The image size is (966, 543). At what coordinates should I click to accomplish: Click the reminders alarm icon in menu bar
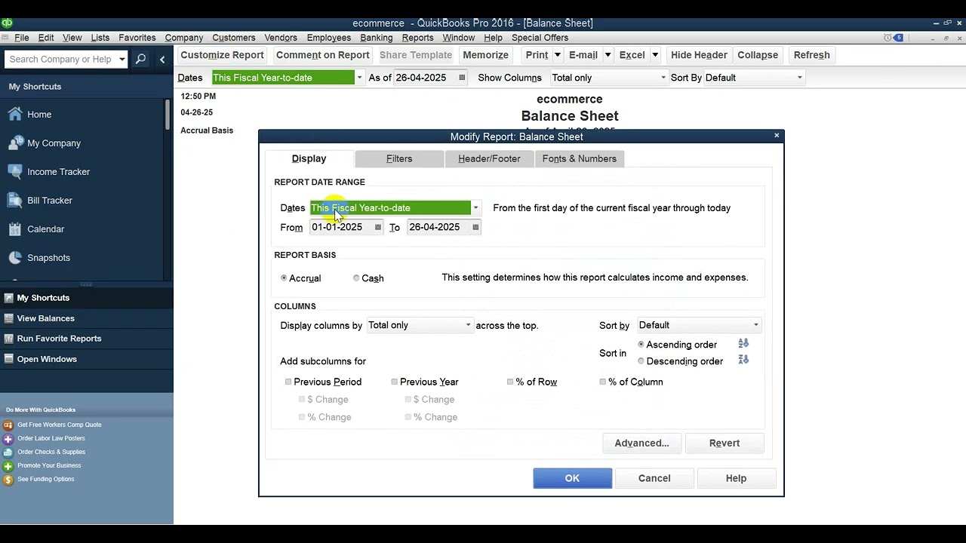pyautogui.click(x=888, y=38)
